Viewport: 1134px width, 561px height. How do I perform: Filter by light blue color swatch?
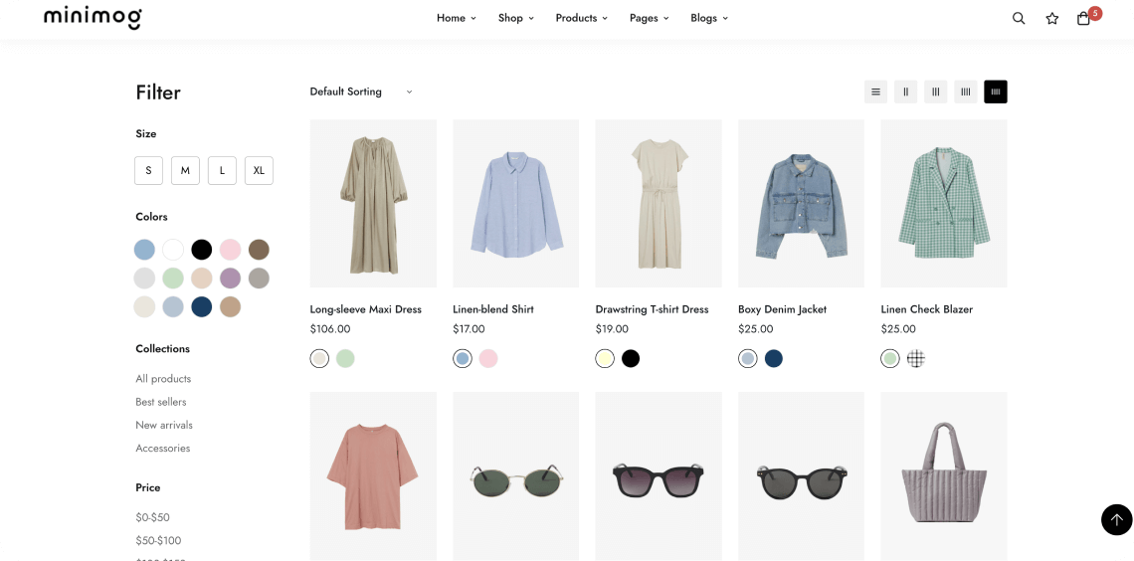coord(144,250)
